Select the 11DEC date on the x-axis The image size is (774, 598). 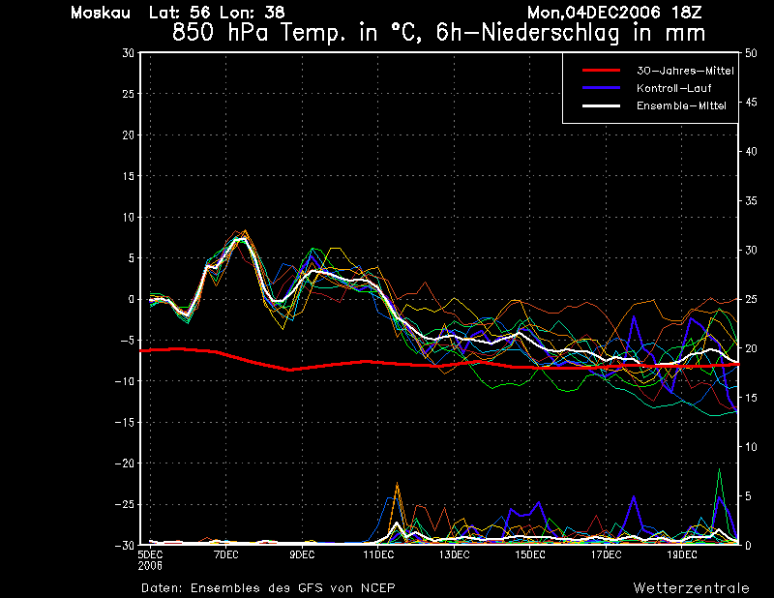[x=378, y=555]
